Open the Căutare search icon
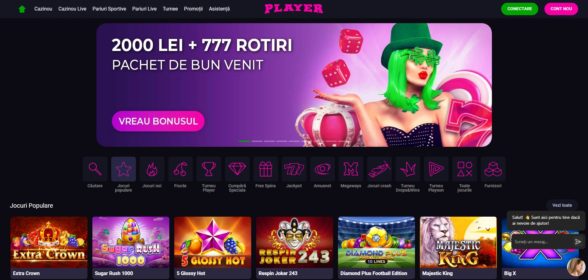 95,169
